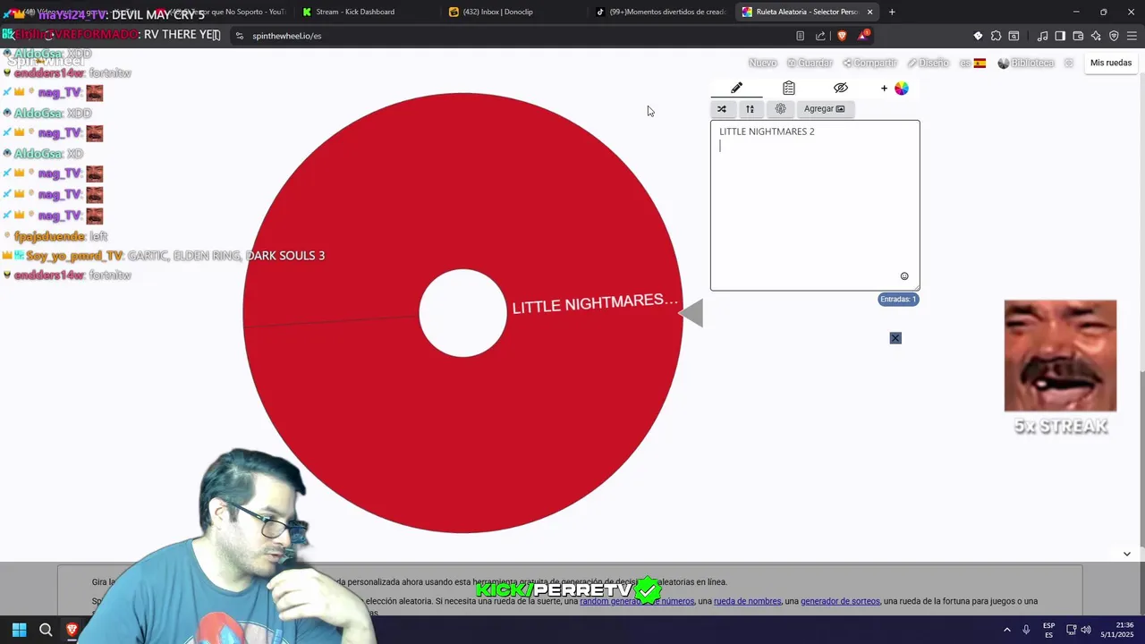The width and height of the screenshot is (1145, 644).
Task: Open Brave Rewards triangle icon
Action: point(863,36)
